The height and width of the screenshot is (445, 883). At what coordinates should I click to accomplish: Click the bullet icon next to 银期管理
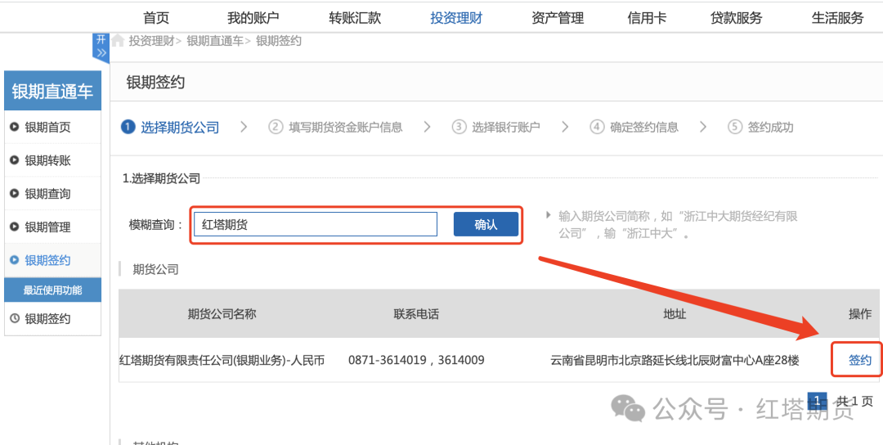pos(15,227)
